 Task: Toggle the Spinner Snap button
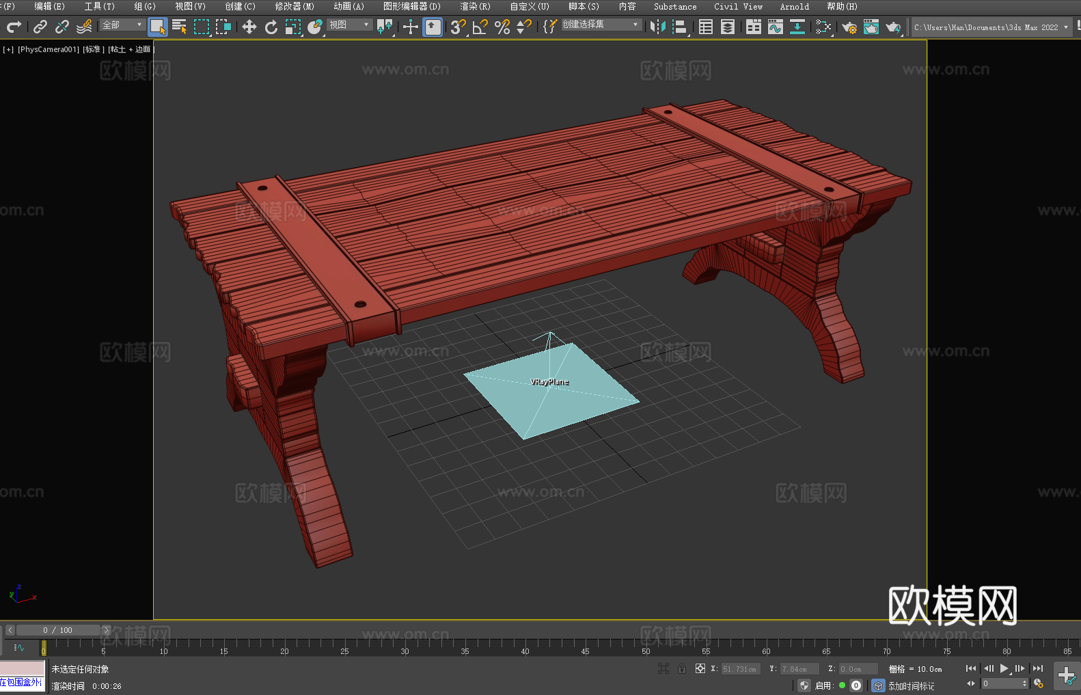[x=524, y=27]
